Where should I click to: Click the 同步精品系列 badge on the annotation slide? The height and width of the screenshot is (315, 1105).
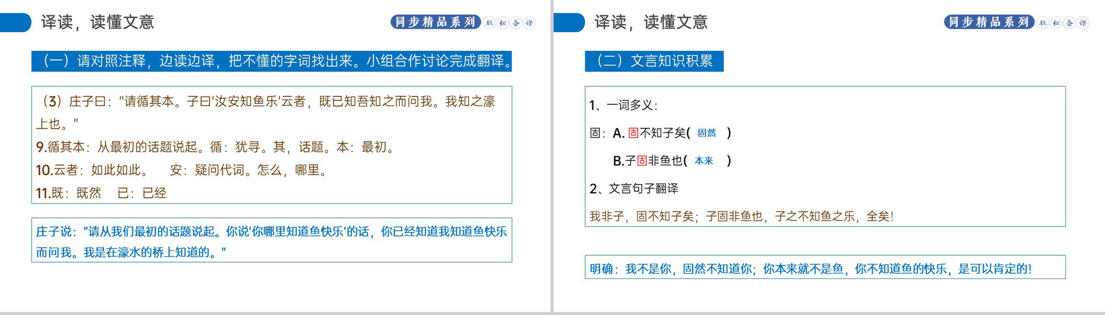(x=436, y=22)
